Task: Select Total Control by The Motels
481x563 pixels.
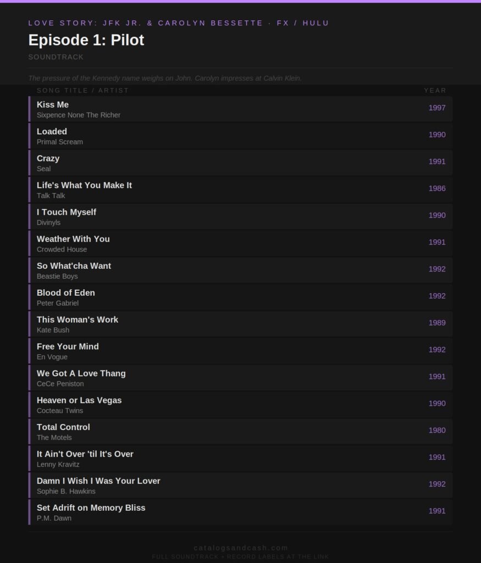Action: pyautogui.click(x=241, y=432)
